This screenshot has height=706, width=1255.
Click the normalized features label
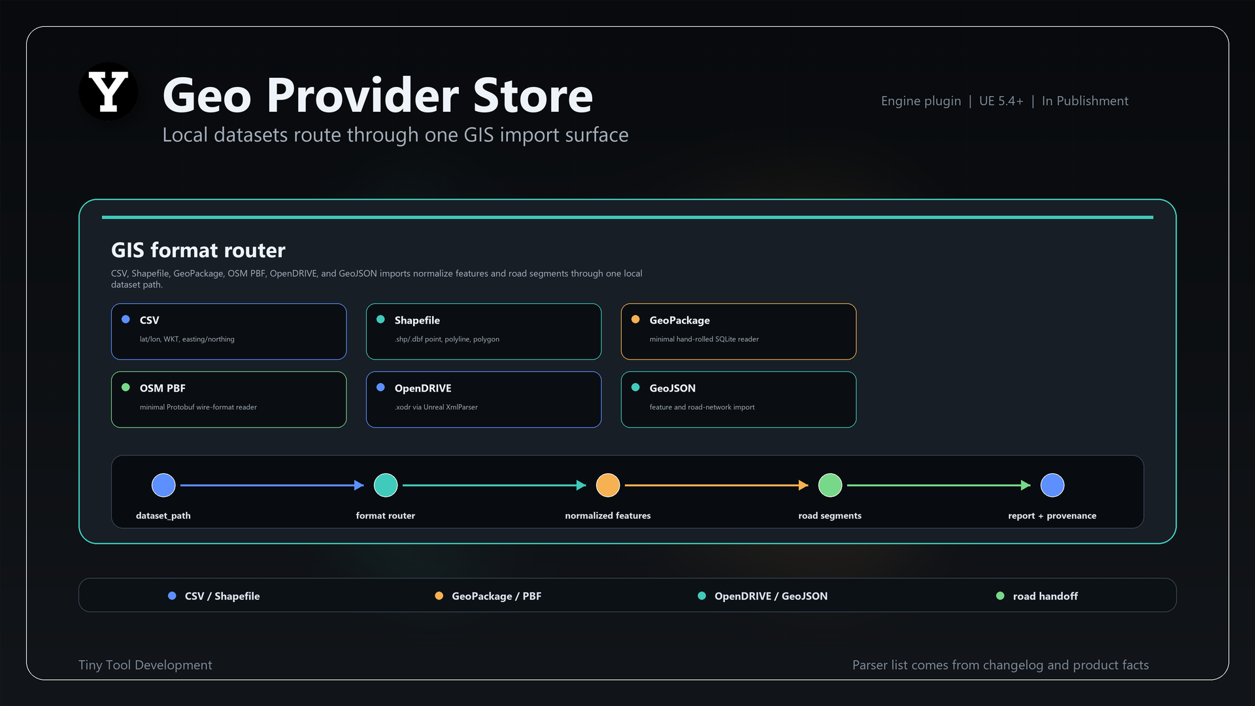pyautogui.click(x=608, y=516)
